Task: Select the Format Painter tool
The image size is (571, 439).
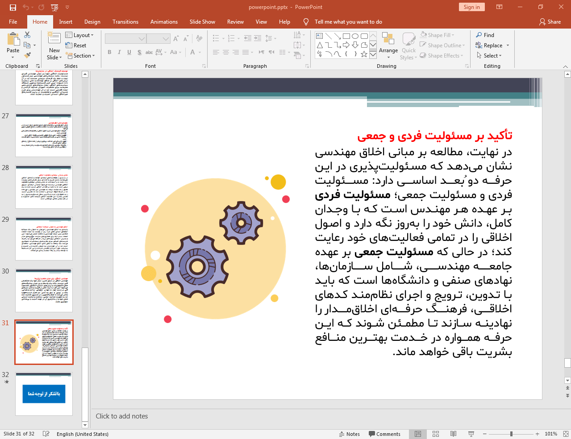Action: [28, 54]
